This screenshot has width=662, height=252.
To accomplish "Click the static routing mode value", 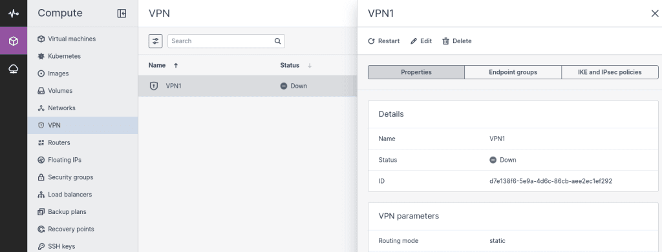I will pyautogui.click(x=497, y=240).
